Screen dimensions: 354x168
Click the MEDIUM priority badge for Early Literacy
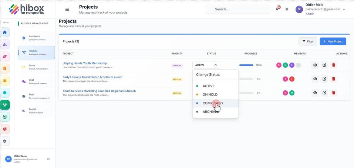pyautogui.click(x=177, y=79)
